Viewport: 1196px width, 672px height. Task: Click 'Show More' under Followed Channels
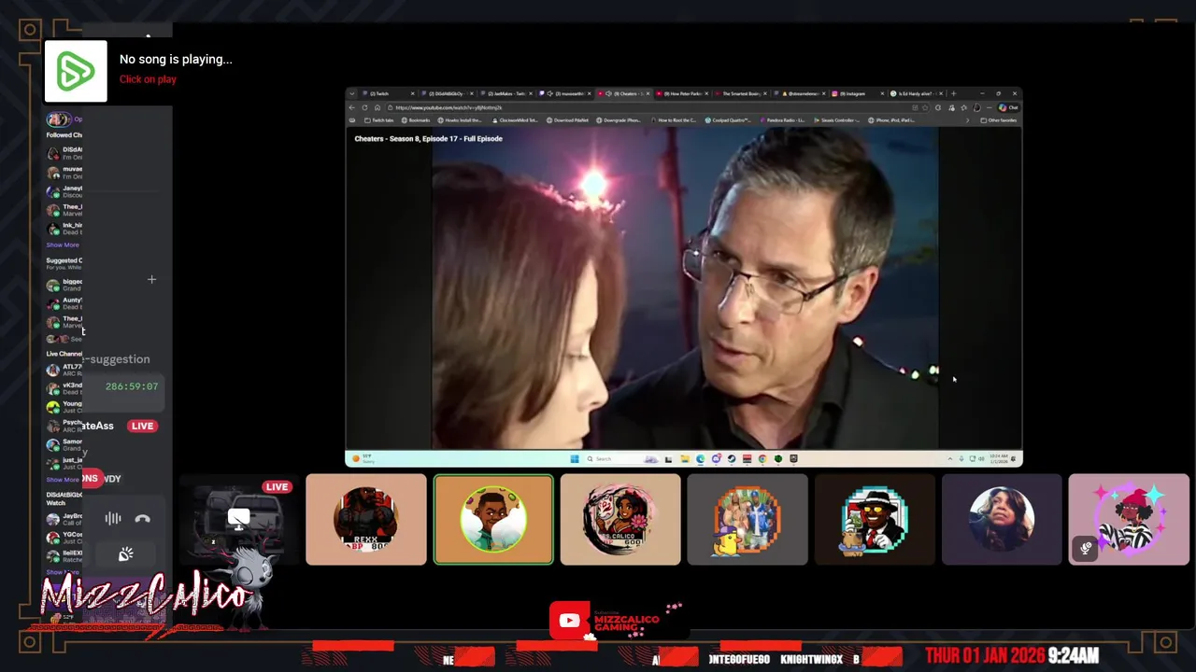pos(63,245)
